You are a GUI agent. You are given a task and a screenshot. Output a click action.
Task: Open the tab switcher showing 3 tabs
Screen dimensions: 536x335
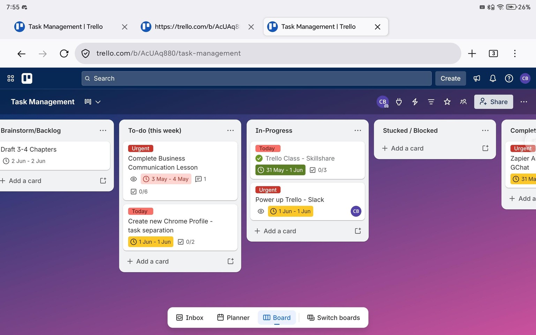click(x=493, y=53)
